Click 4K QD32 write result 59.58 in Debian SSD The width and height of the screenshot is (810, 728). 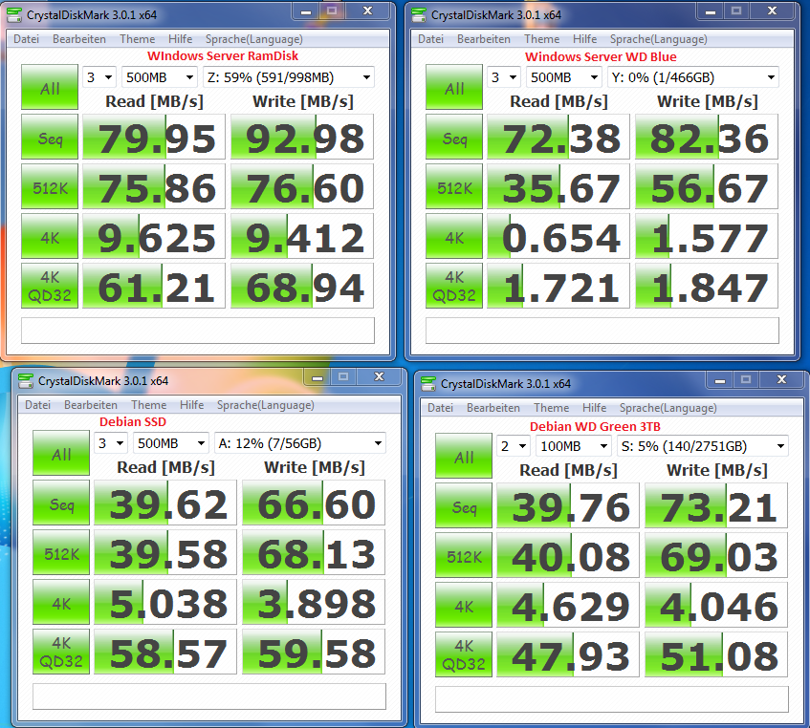(314, 652)
